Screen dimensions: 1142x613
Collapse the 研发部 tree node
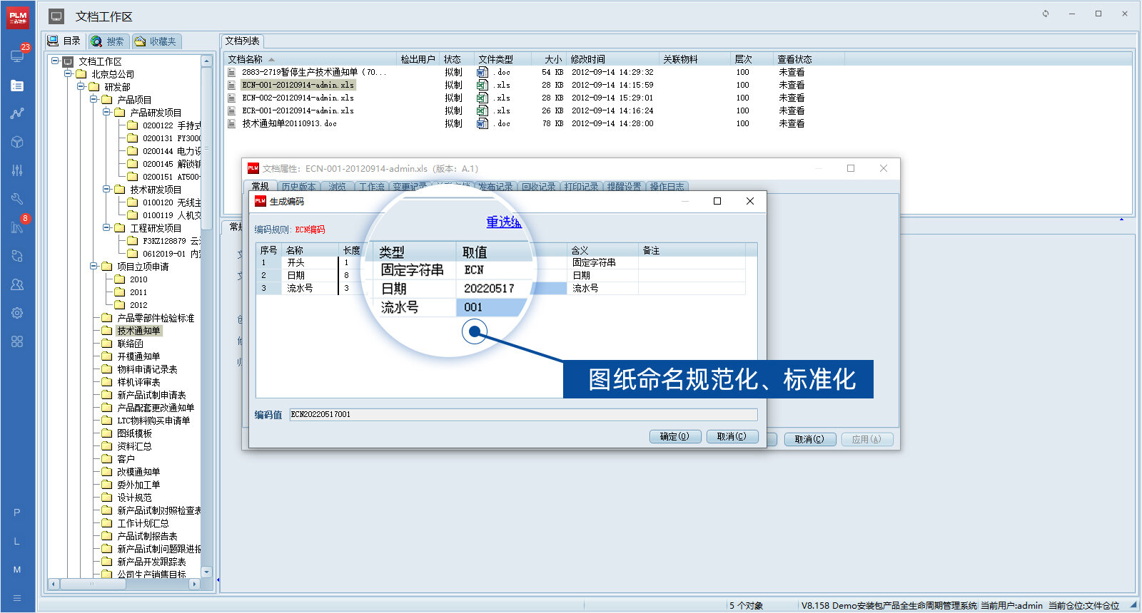click(x=81, y=87)
